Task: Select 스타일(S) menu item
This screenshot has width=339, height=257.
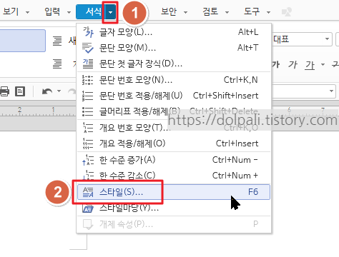Action: pos(174,192)
